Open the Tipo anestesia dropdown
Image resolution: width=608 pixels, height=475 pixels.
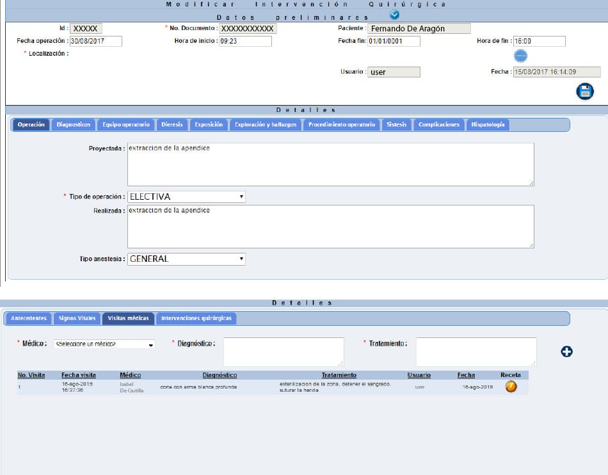[187, 259]
